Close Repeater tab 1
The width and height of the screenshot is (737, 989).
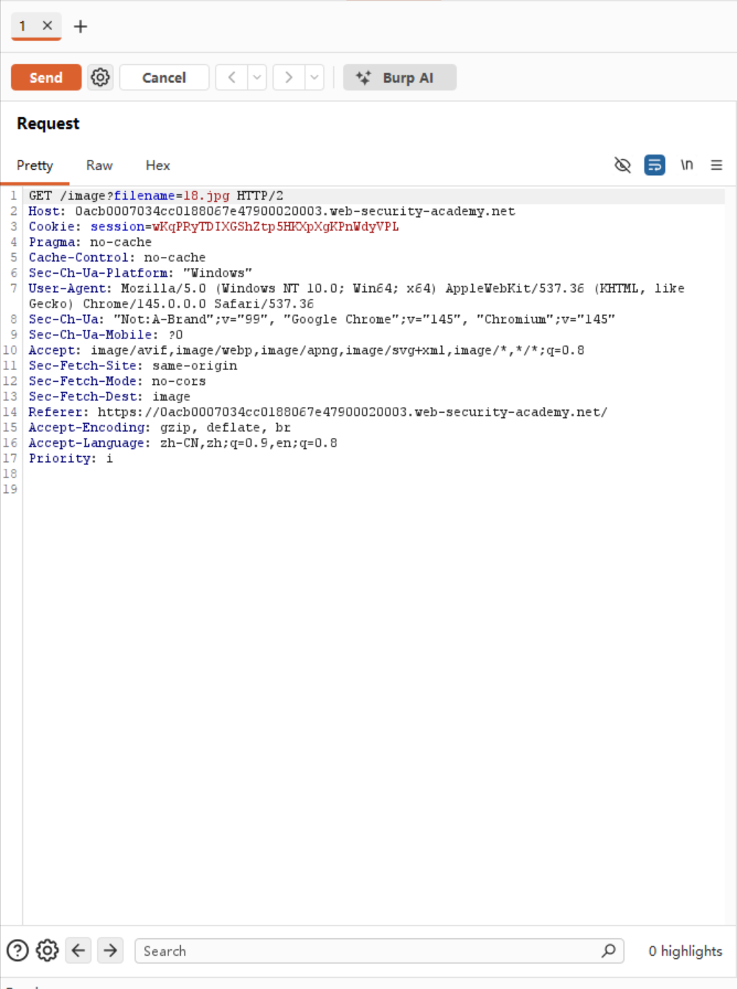[47, 26]
